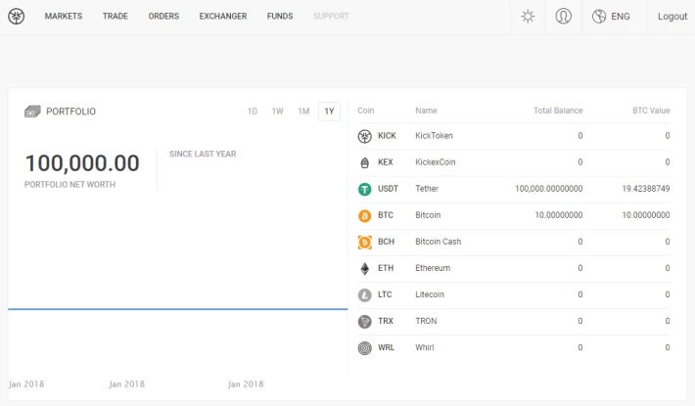
Task: Switch chart to 1M time range
Action: [x=303, y=112]
